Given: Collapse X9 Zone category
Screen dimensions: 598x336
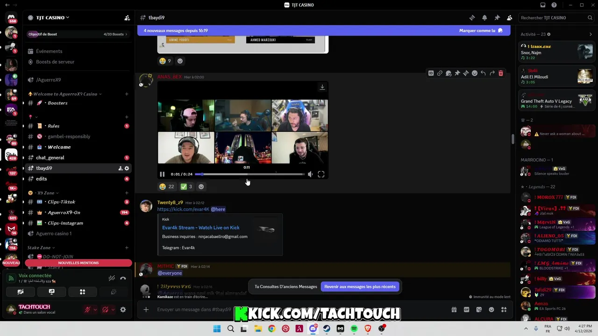Looking at the screenshot, I should click(43, 193).
